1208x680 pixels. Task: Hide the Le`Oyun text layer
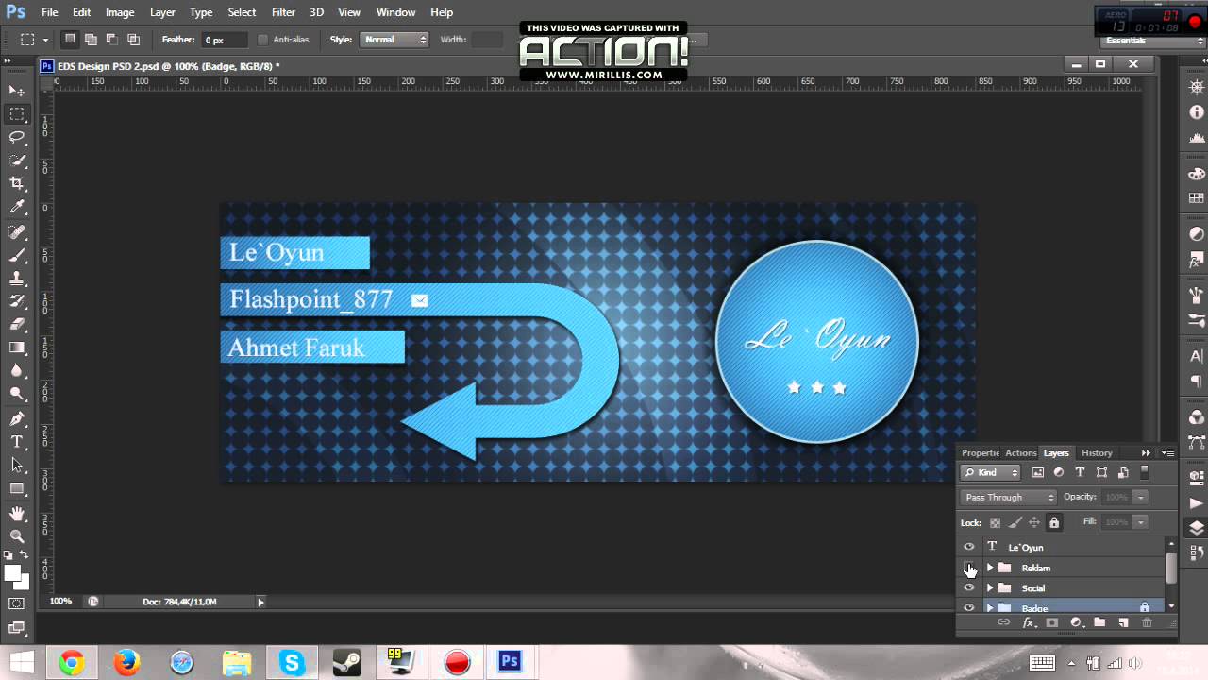(x=968, y=547)
